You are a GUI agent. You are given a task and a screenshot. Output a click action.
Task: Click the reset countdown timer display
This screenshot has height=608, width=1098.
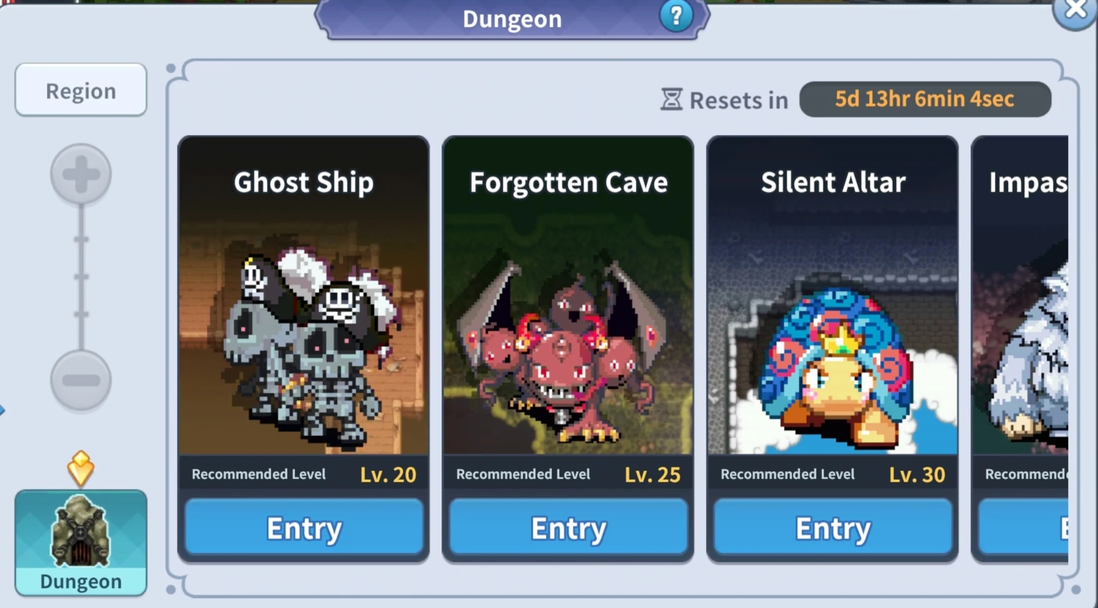(925, 99)
